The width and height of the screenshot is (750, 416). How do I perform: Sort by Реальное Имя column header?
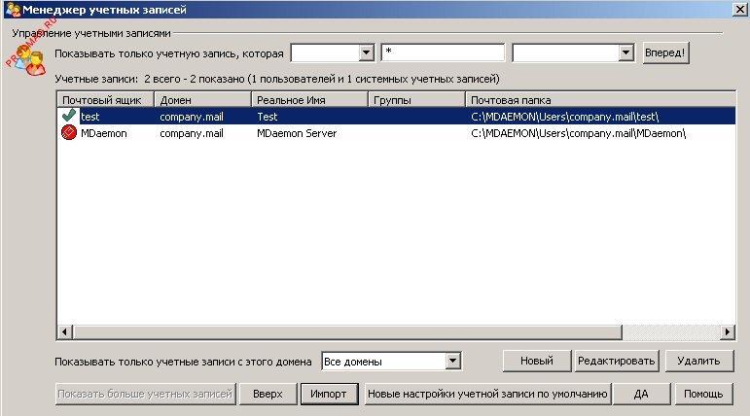308,100
